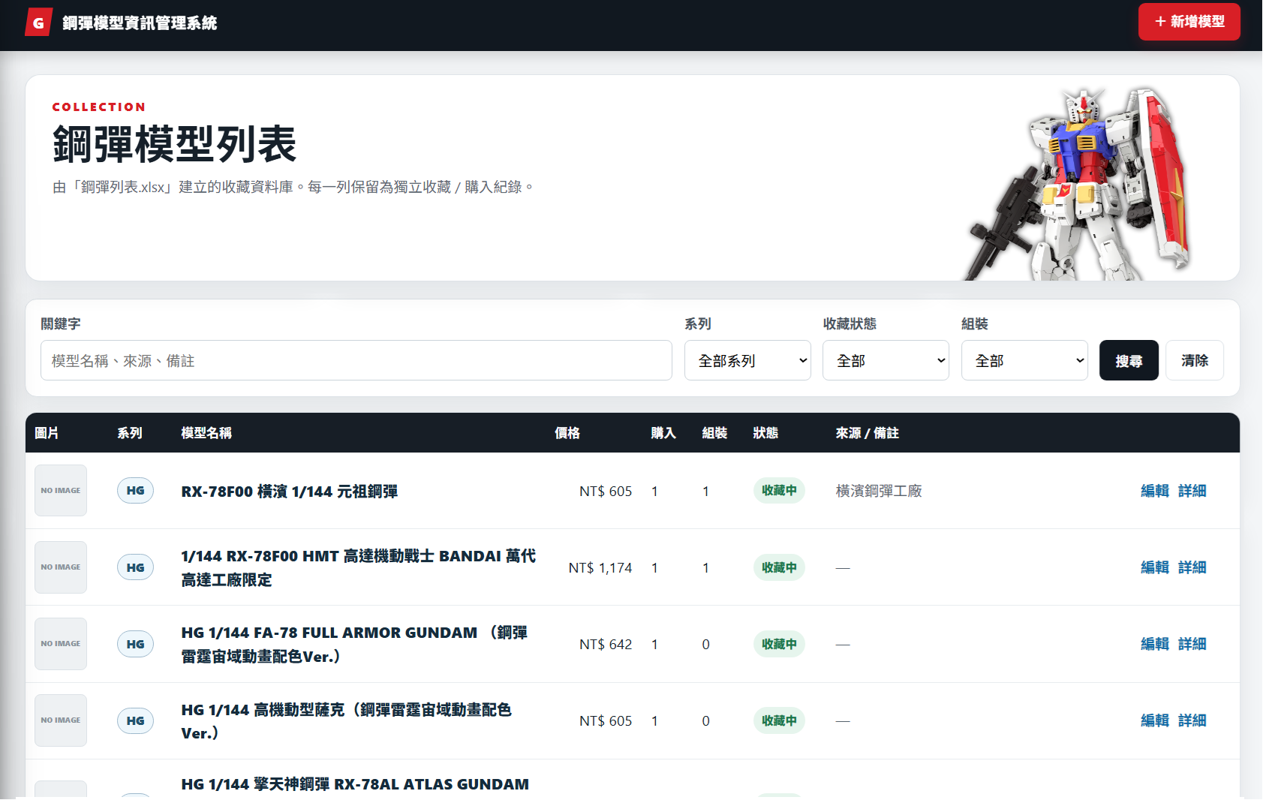Open 詳細 for 高機動型薩克 row
This screenshot has height=800, width=1272.
[1192, 720]
